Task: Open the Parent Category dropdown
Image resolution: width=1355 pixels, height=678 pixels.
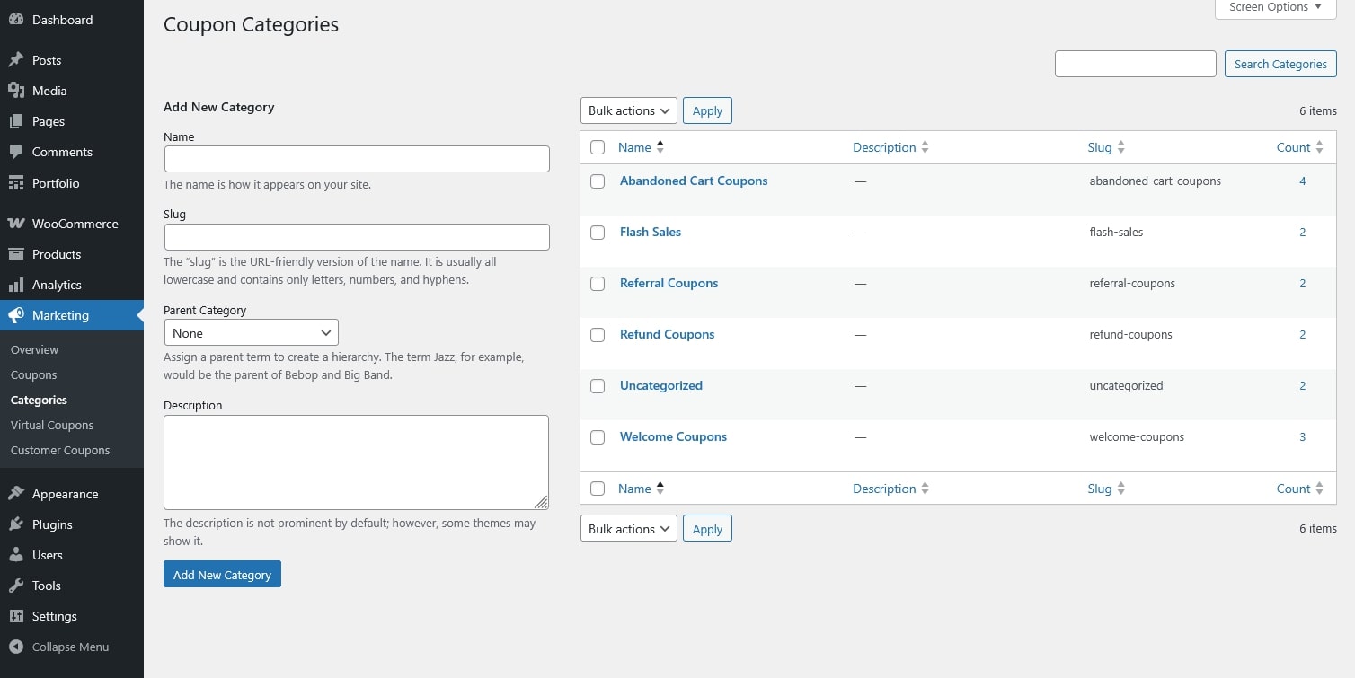Action: (x=251, y=333)
